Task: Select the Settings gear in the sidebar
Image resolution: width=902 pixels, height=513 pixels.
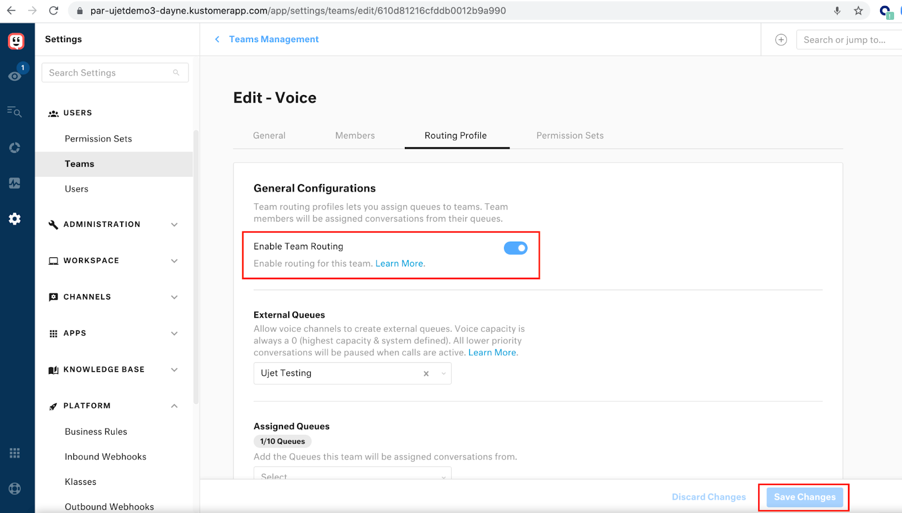Action: (15, 219)
